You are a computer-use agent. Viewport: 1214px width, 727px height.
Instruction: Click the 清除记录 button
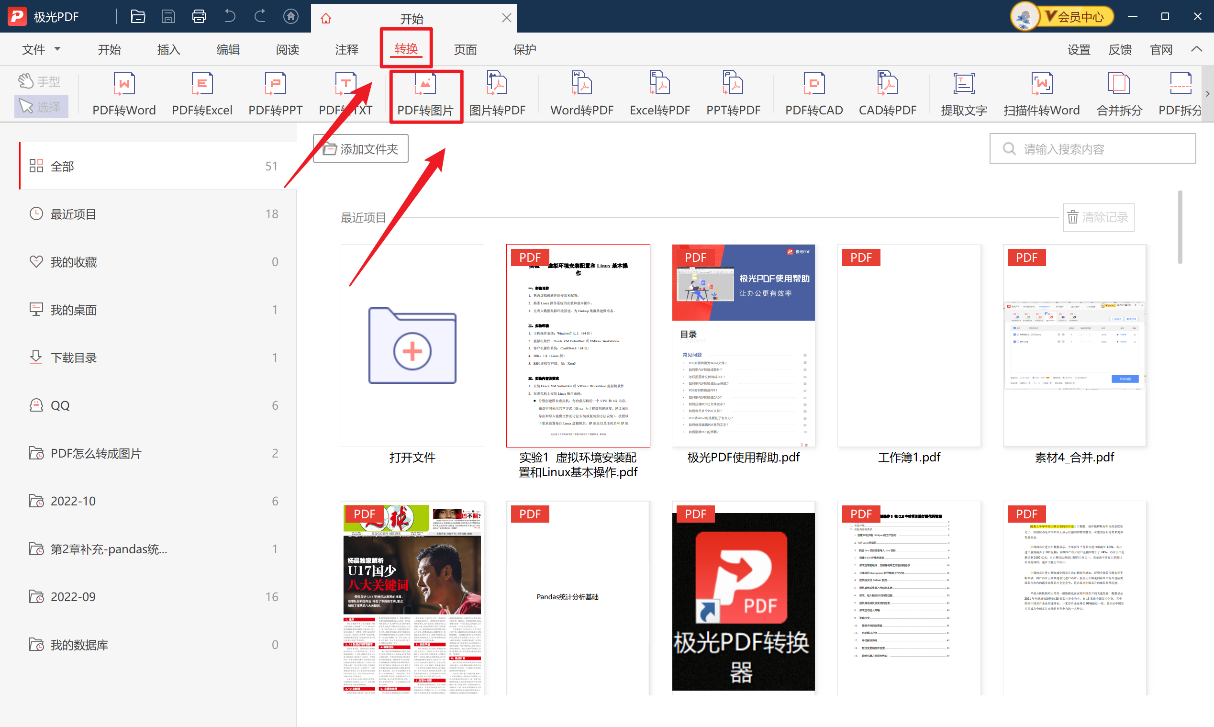tap(1098, 217)
